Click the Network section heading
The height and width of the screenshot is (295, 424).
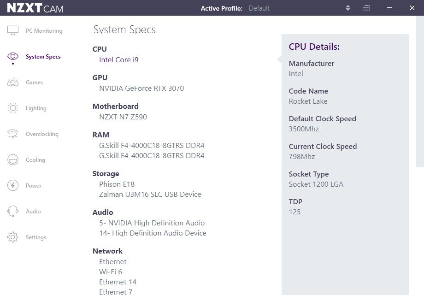tap(107, 251)
